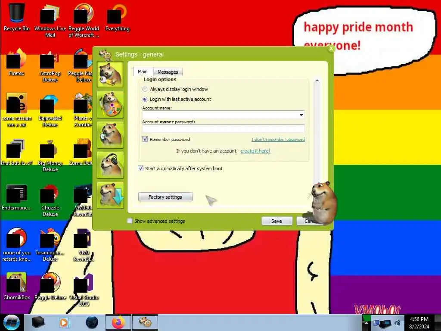Click the volume speaker tray icon
Image resolution: width=441 pixels, height=331 pixels.
(398, 323)
